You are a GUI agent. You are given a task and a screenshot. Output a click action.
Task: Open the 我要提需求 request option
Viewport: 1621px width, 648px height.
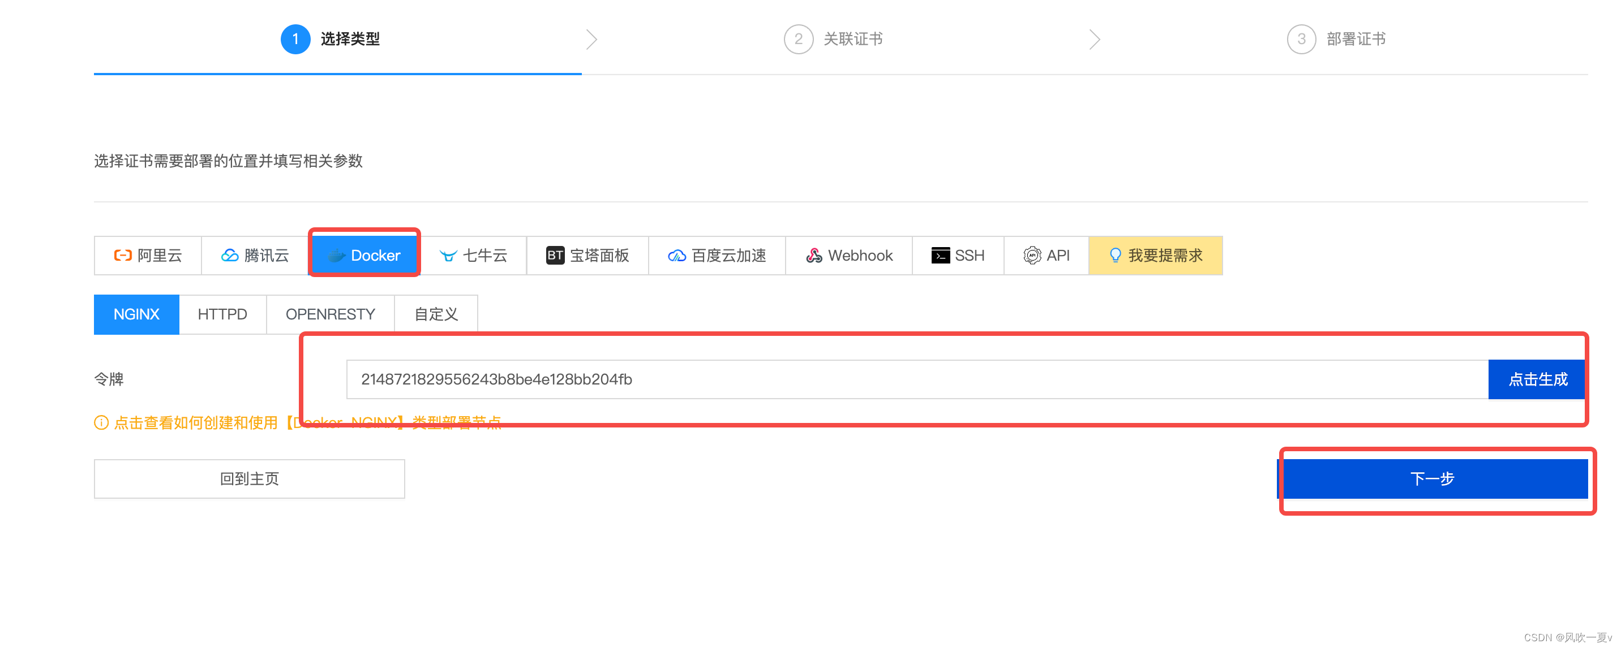1155,255
